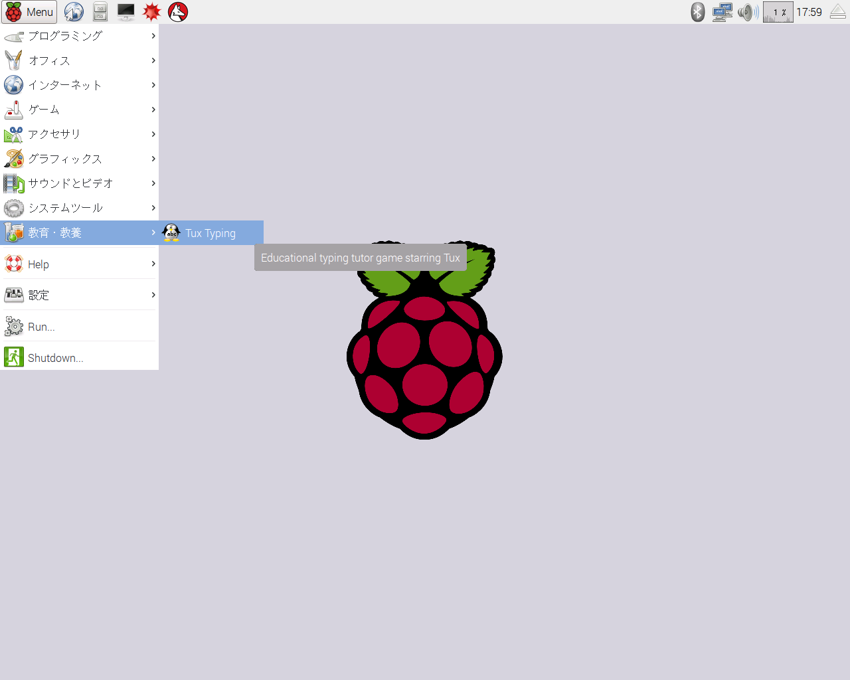Choose Run... from the menu
Image resolution: width=850 pixels, height=680 pixels.
(80, 327)
